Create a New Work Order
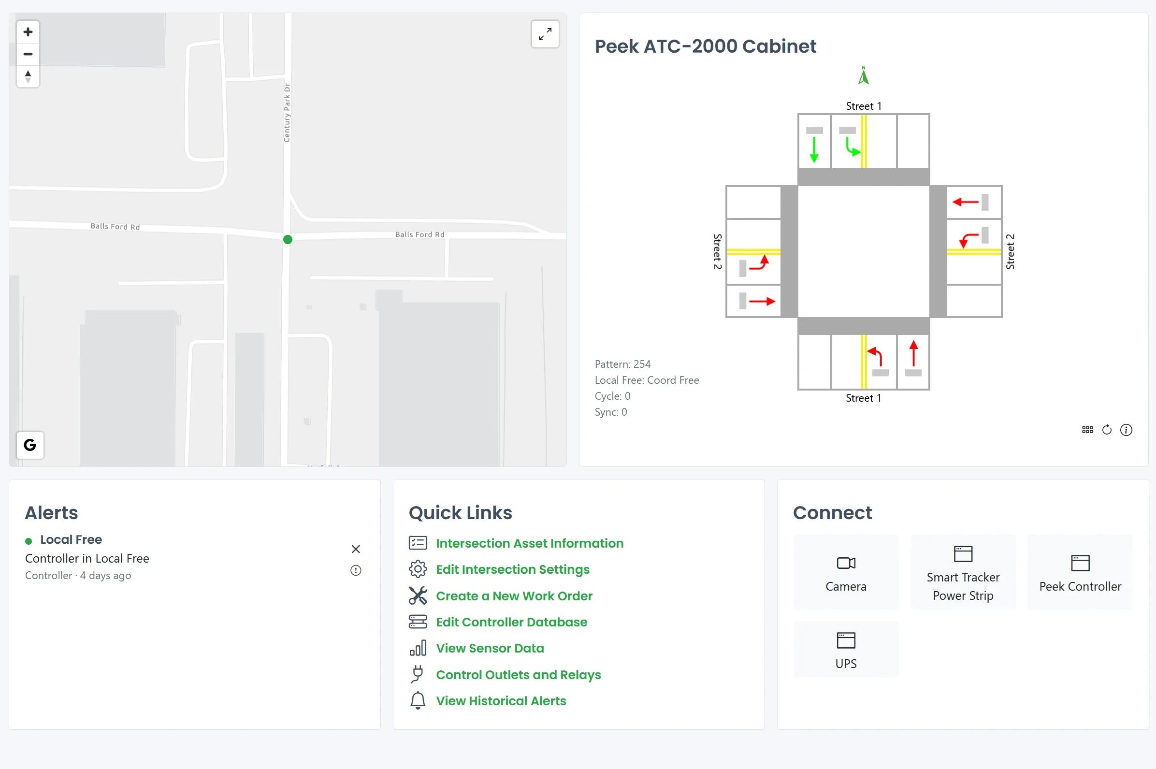The image size is (1156, 769). click(514, 596)
